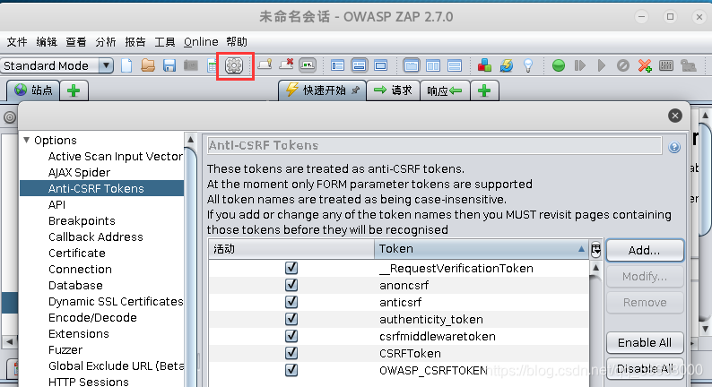Click the light bulb icon

pyautogui.click(x=527, y=65)
